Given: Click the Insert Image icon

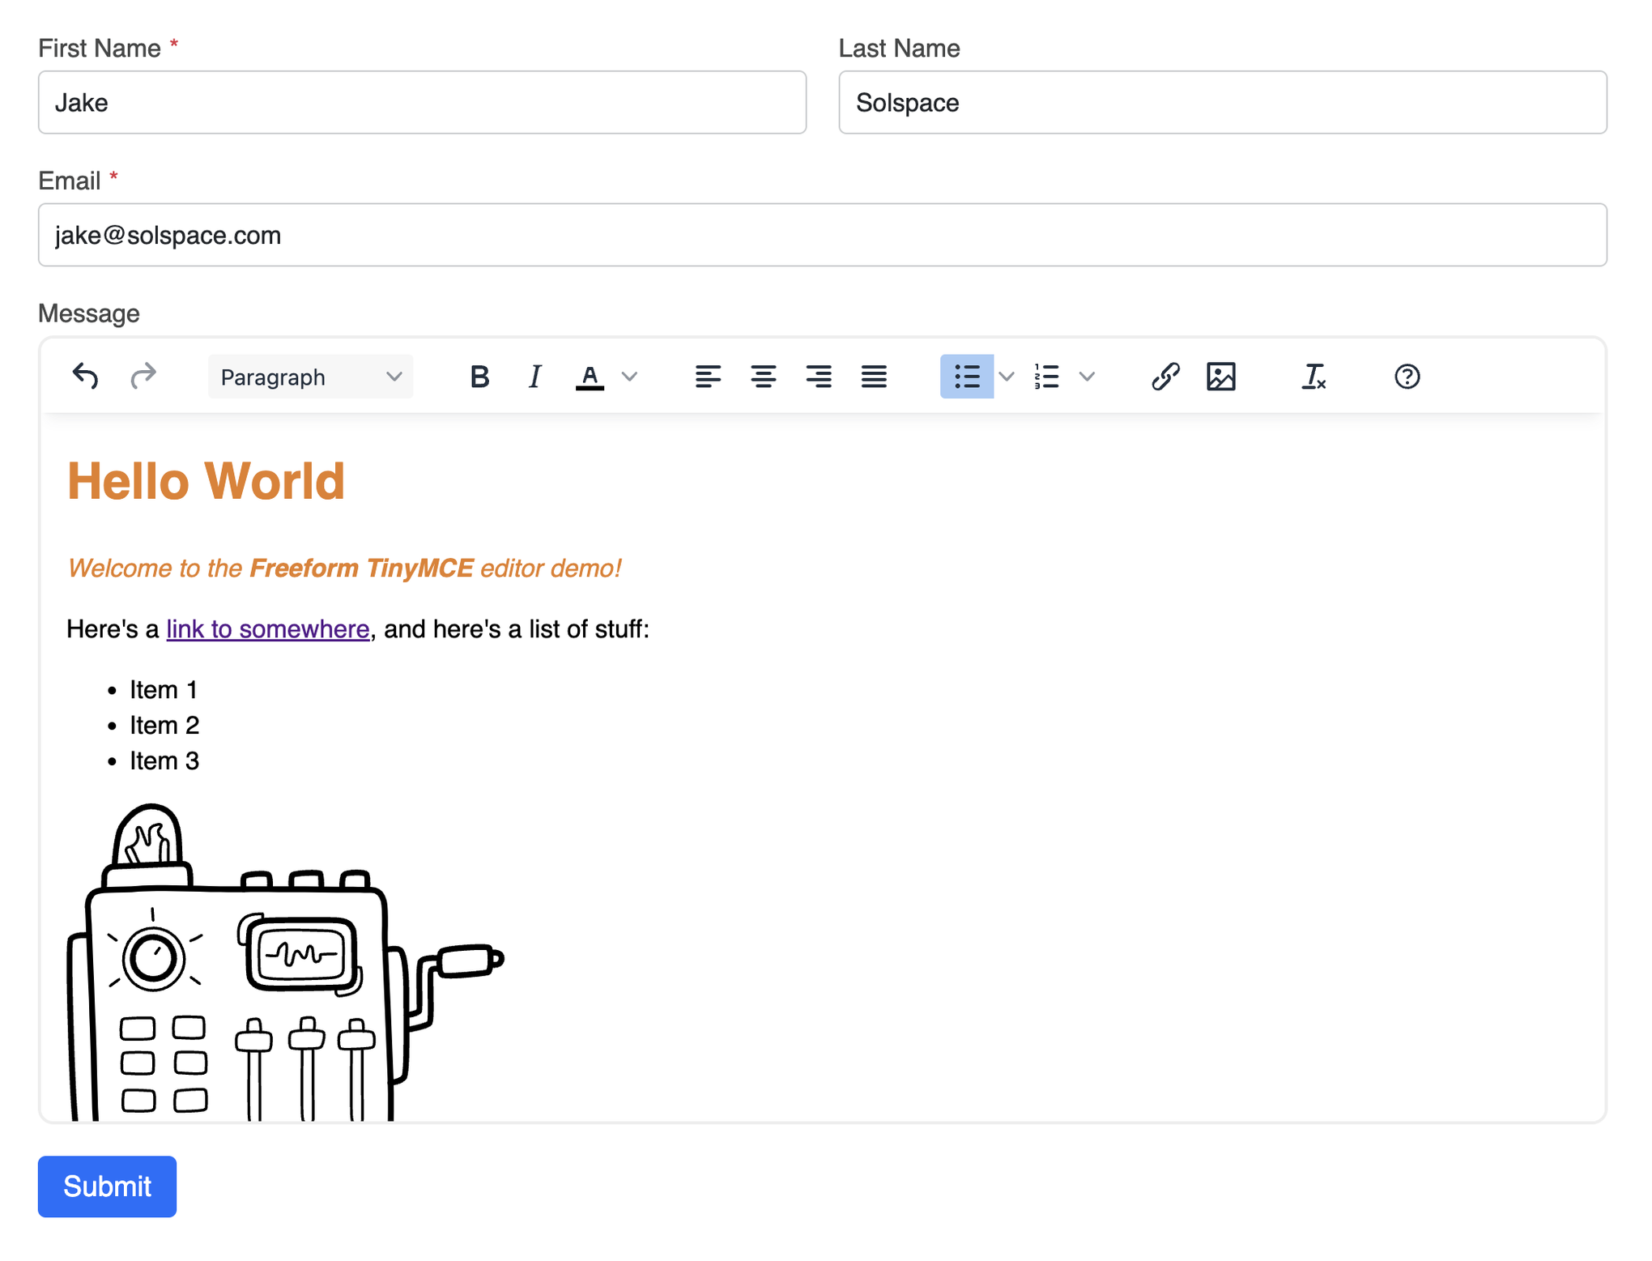Looking at the screenshot, I should [x=1221, y=376].
